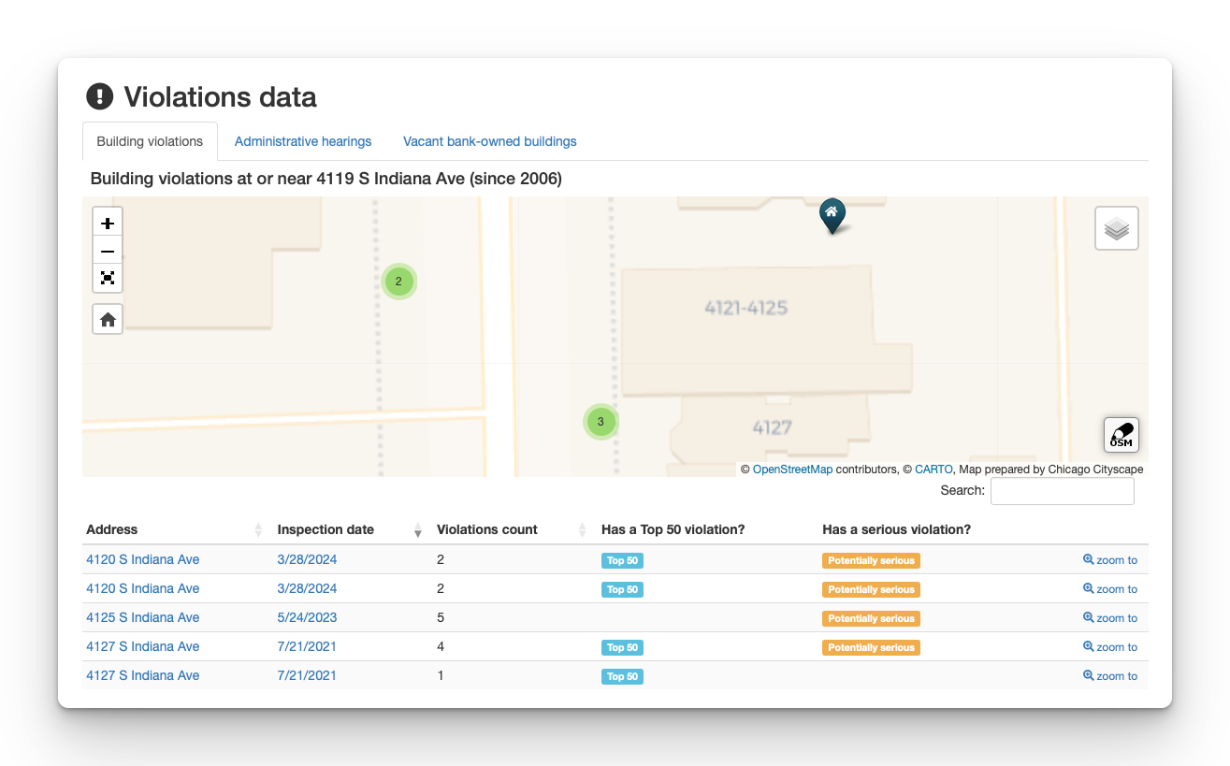
Task: Open Vacant bank-owned buildings tab
Action: (489, 141)
